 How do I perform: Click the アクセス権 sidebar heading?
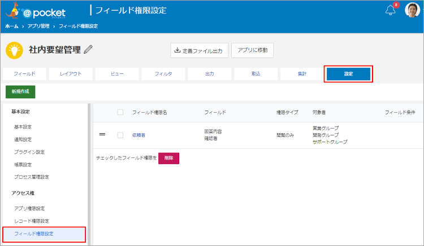[x=23, y=193]
